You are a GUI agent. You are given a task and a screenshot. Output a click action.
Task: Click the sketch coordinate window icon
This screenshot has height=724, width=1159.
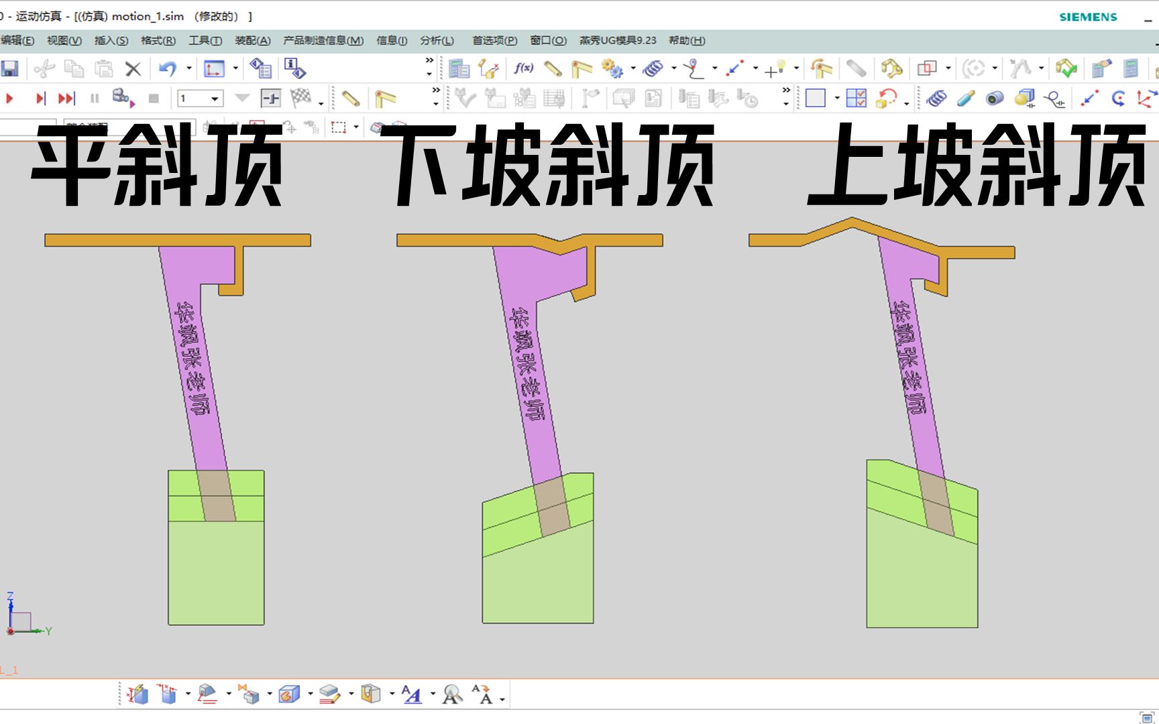pyautogui.click(x=214, y=68)
